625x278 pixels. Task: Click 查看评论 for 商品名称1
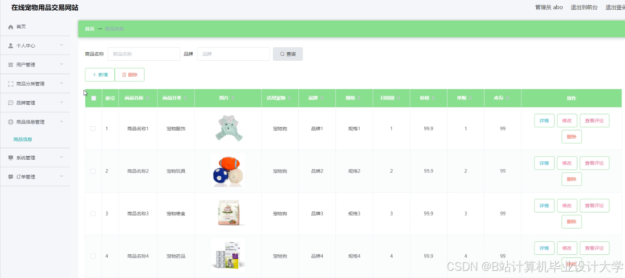[594, 120]
